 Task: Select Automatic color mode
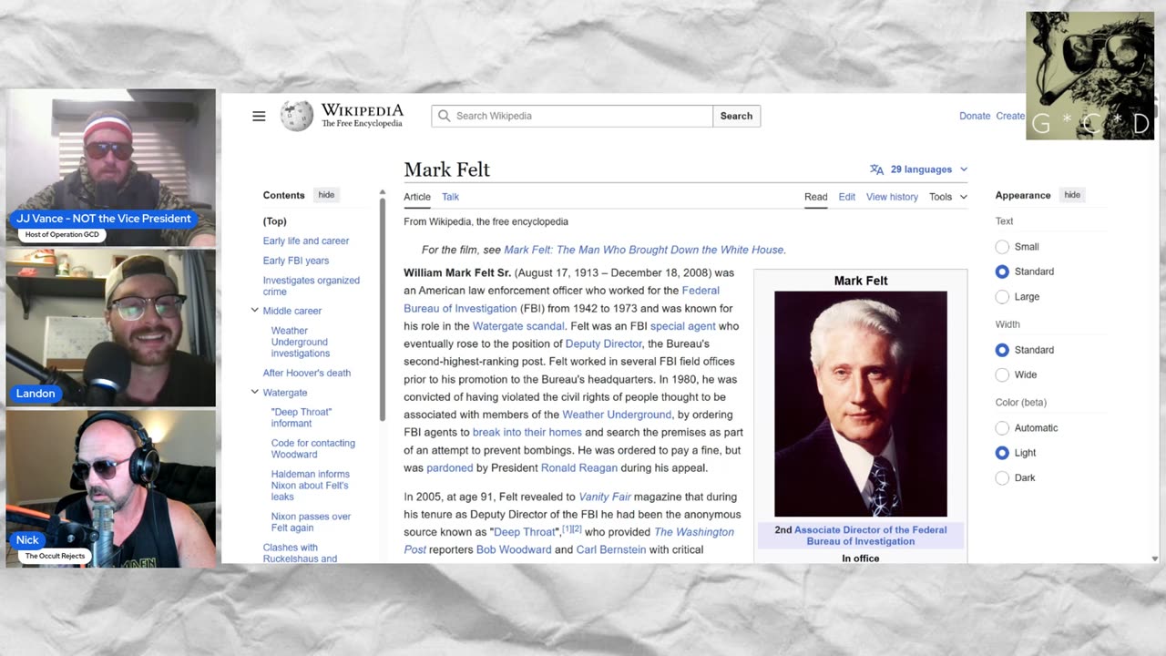(x=1002, y=427)
